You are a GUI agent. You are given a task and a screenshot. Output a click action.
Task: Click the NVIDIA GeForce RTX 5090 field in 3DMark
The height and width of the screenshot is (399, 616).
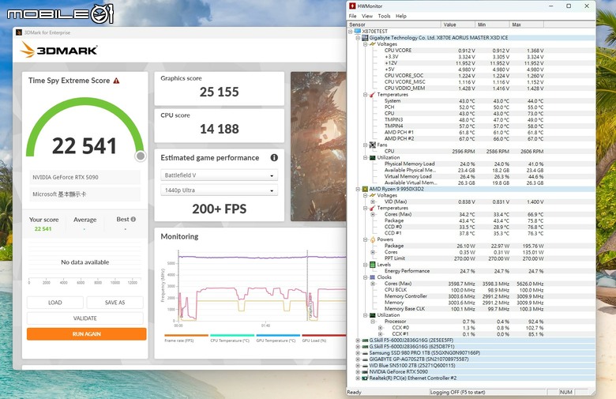pyautogui.click(x=85, y=177)
